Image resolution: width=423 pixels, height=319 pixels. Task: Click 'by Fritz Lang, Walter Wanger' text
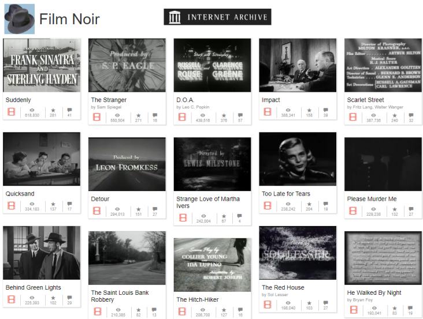point(375,107)
